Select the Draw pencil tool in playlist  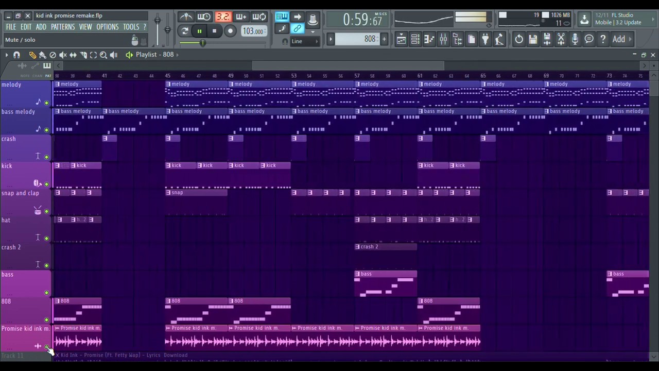32,55
